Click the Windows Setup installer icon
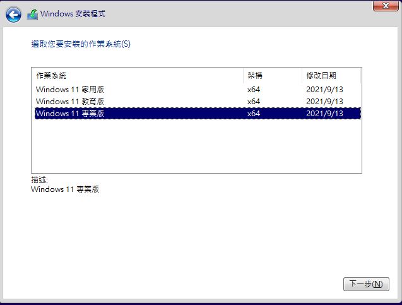This screenshot has width=402, height=305. pyautogui.click(x=33, y=15)
